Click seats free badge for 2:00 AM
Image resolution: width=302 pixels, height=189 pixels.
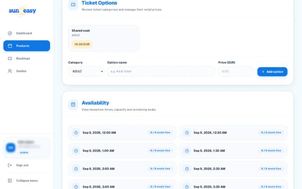[x=160, y=169]
